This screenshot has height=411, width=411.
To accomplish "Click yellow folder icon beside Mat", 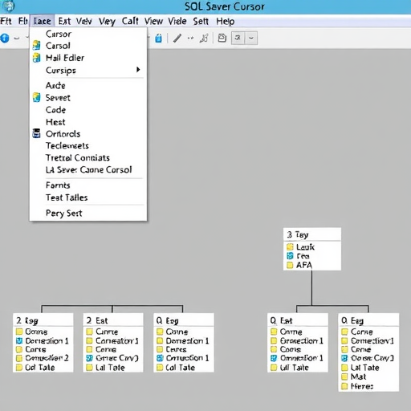I will click(x=344, y=376).
